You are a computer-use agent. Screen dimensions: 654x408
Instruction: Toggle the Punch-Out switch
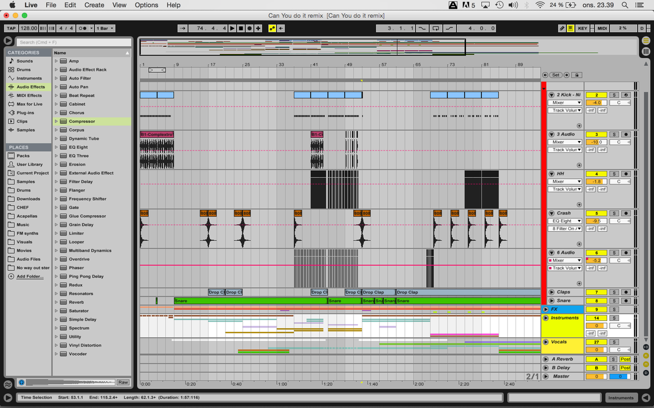pyautogui.click(x=449, y=28)
